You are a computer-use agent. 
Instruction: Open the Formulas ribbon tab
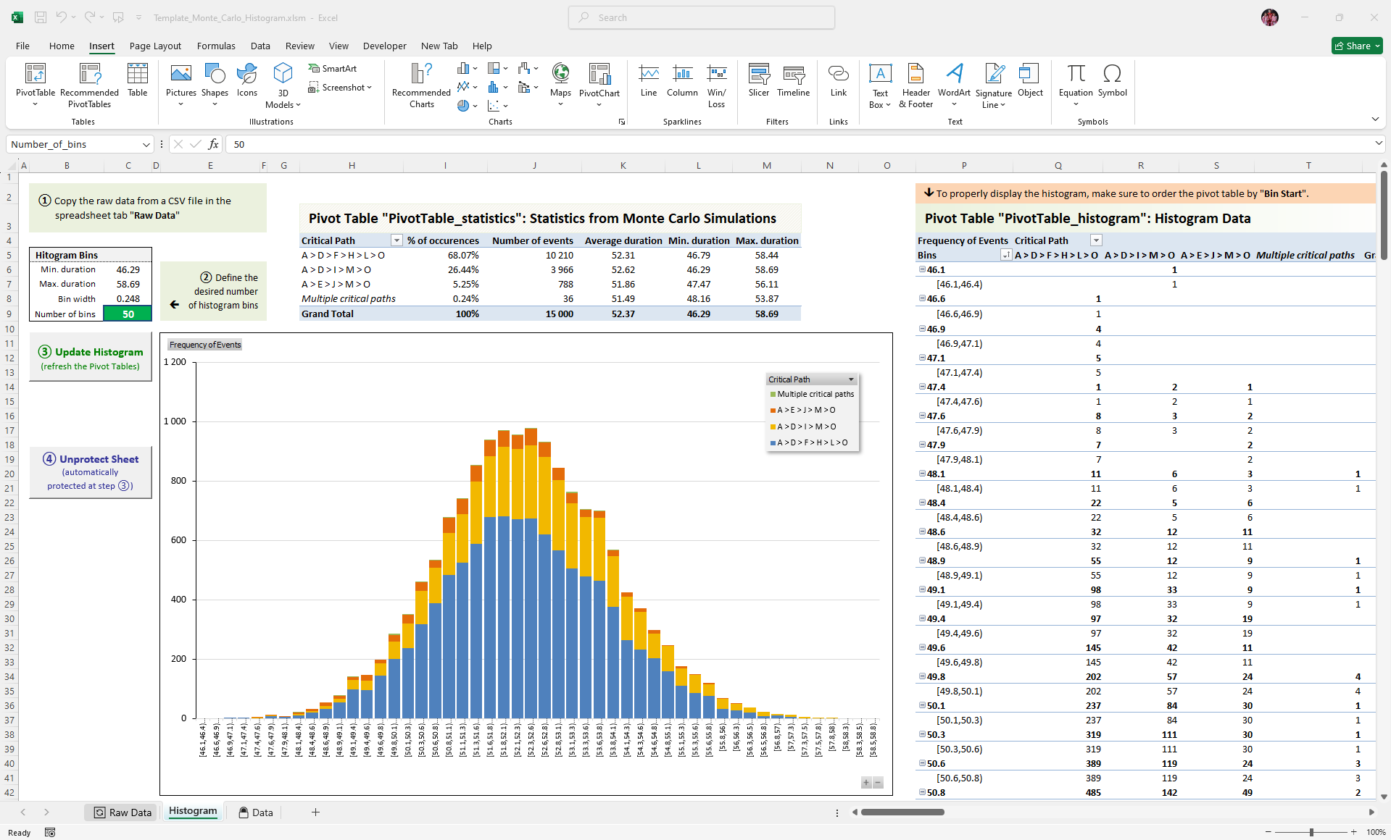click(216, 46)
